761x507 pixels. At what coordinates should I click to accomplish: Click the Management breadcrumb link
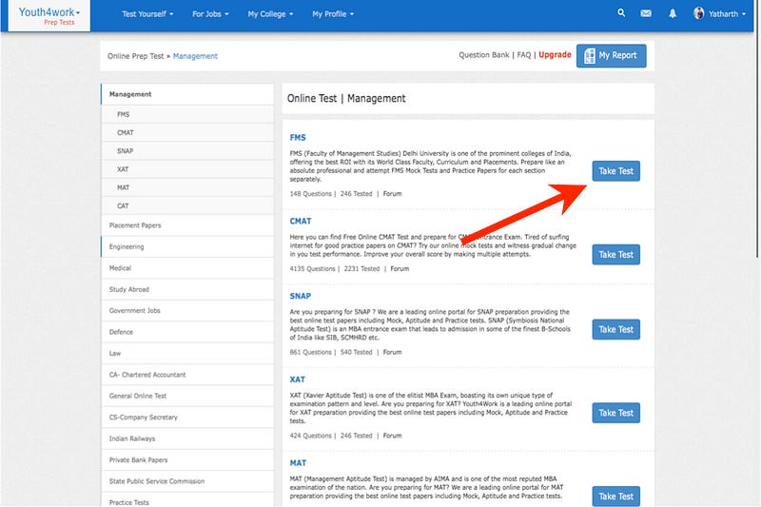(x=195, y=56)
